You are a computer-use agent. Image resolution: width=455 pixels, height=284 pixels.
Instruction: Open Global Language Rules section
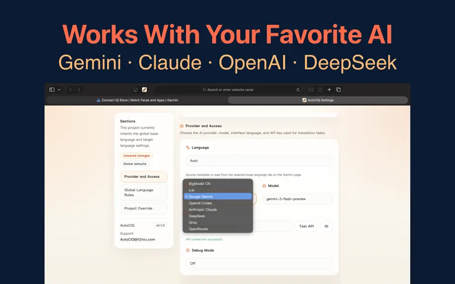[x=144, y=192]
